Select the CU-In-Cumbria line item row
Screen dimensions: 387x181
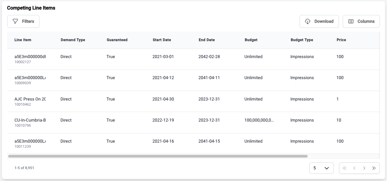pyautogui.click(x=30, y=120)
